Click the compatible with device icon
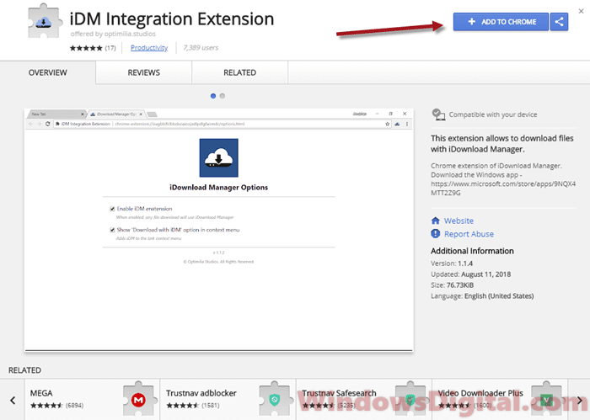Viewport: 590px width, 420px height. coord(438,114)
